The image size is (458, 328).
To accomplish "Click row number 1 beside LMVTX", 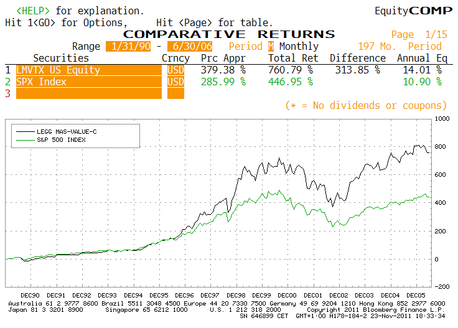I will [8, 70].
